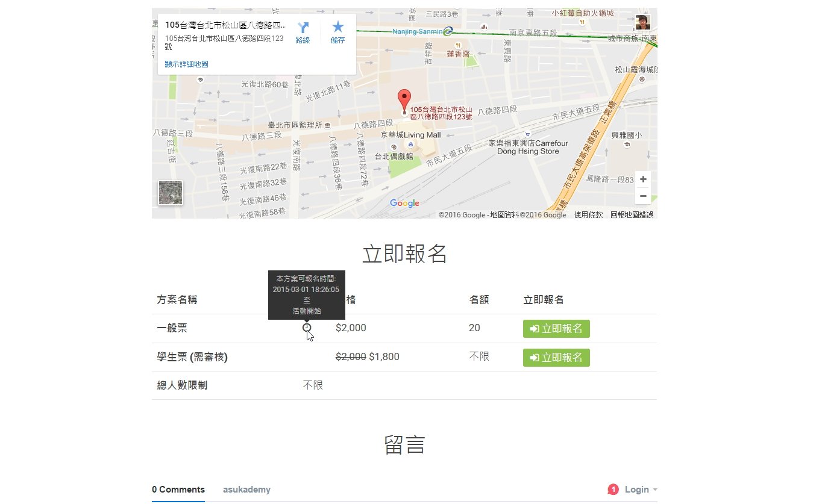Viewport: 822px width, 504px height.
Task: Click the red location pin on map
Action: point(404,101)
